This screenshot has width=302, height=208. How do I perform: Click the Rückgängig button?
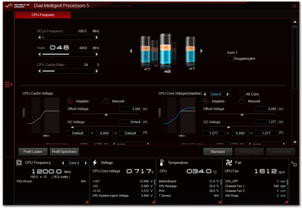[x=249, y=152]
